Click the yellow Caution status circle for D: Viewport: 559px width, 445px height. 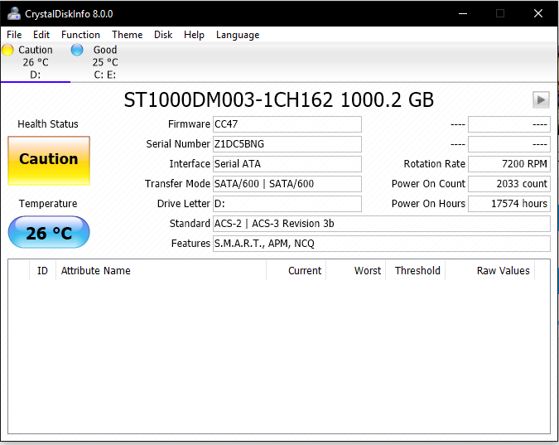pos(7,50)
